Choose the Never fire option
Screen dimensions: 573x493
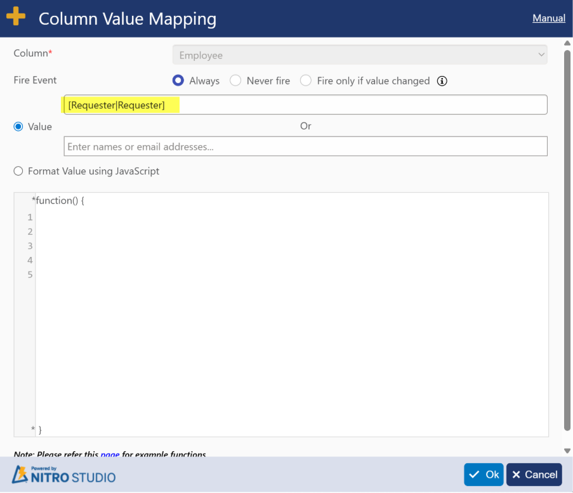coord(235,81)
